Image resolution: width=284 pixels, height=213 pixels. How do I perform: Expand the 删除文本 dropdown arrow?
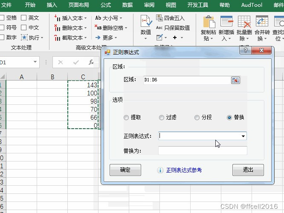click(85, 28)
